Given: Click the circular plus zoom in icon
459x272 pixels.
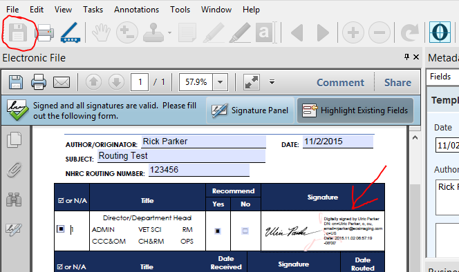Looking at the screenshot, I should [353, 32].
